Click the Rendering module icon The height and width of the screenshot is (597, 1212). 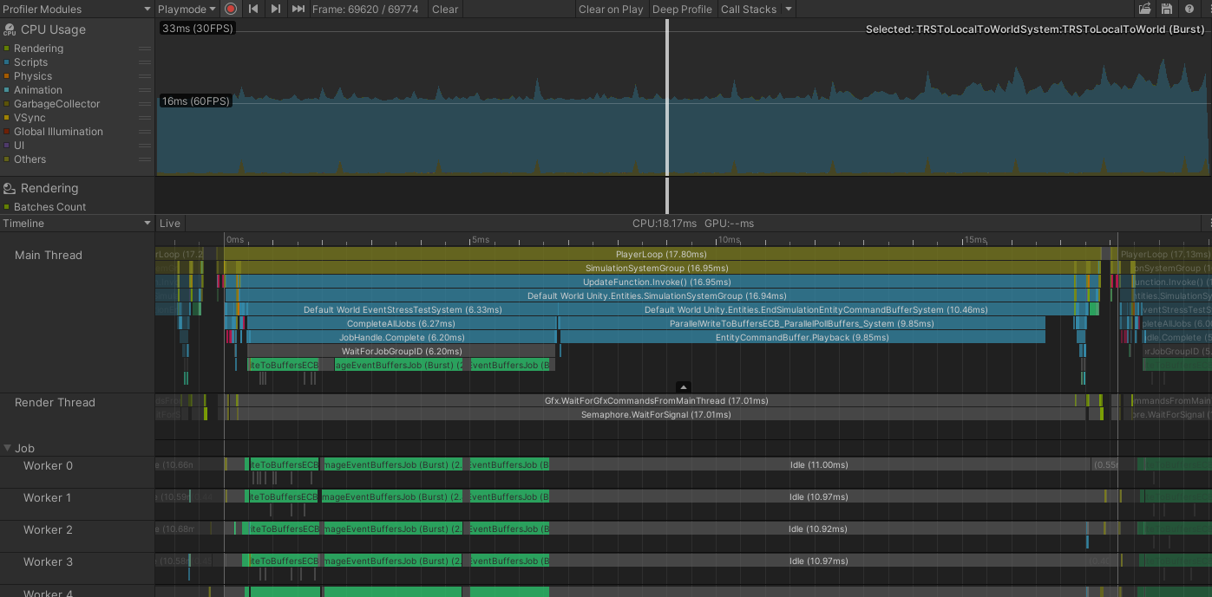[x=10, y=188]
